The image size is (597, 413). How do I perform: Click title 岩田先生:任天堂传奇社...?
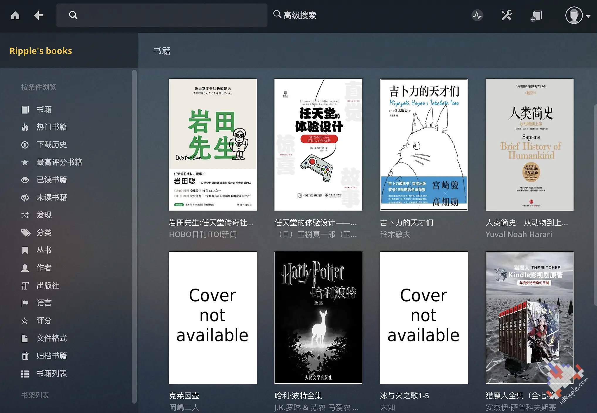211,223
